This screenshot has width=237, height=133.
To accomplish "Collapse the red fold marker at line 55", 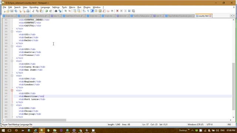I will point(12,90).
